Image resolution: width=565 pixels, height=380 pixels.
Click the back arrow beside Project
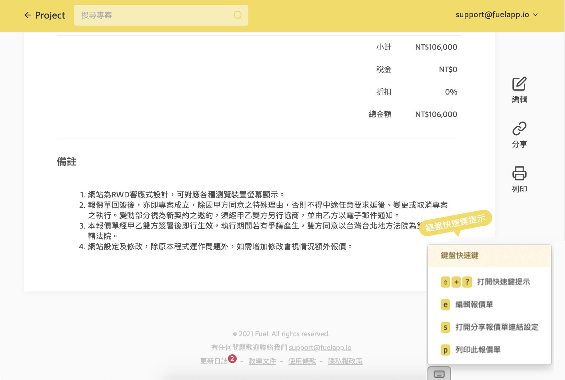click(x=28, y=15)
